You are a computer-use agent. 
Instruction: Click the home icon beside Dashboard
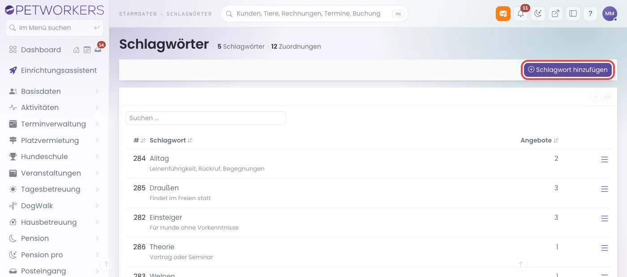pos(77,50)
